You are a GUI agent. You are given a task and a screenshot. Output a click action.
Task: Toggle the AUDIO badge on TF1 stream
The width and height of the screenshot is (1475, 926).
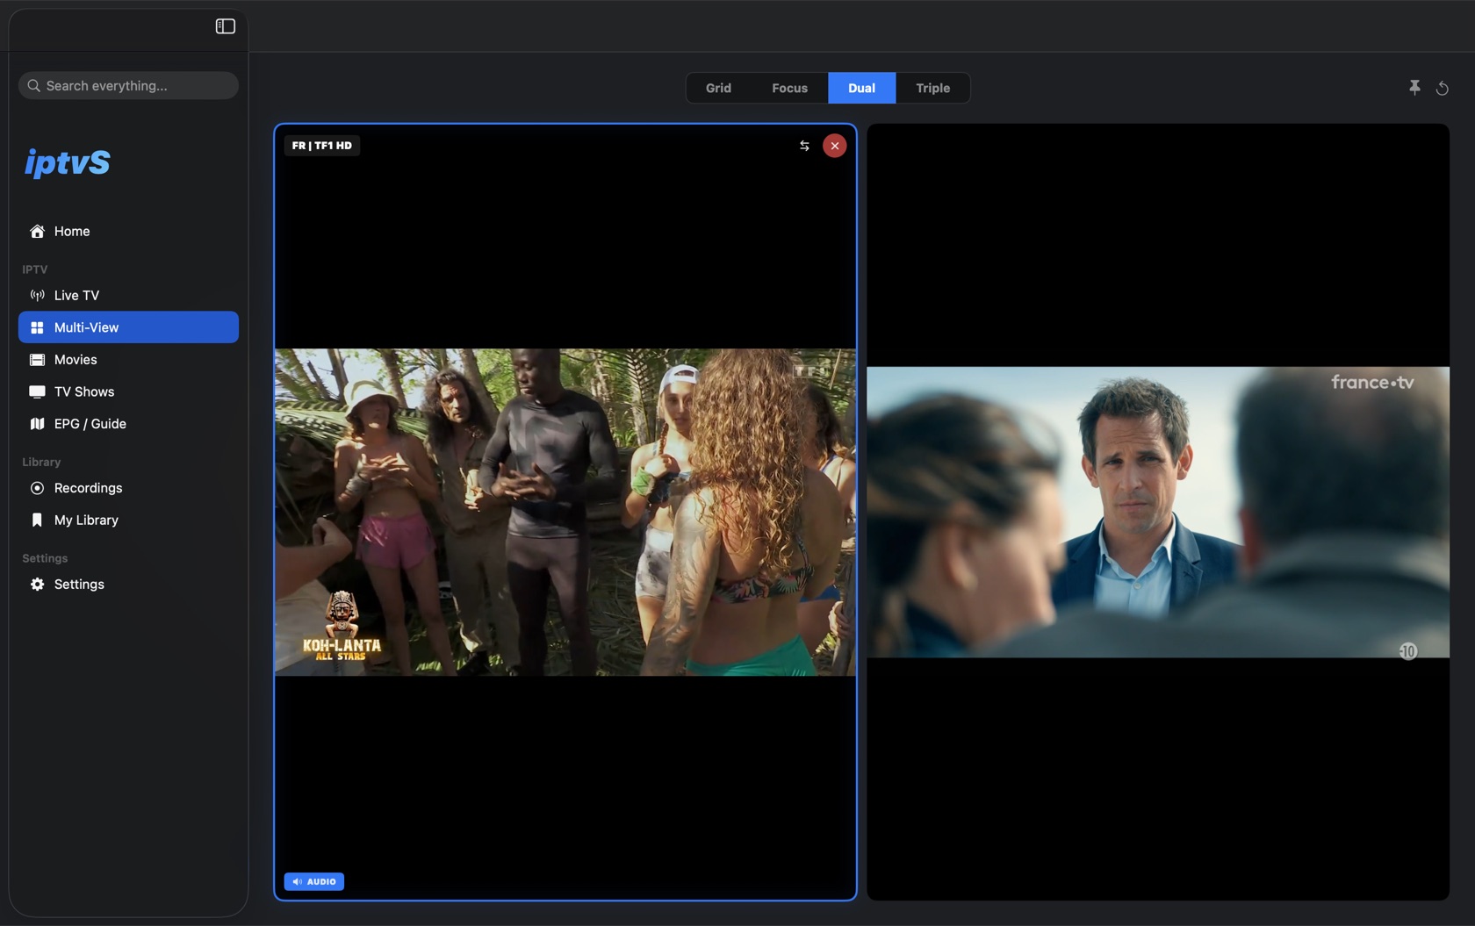(x=314, y=881)
